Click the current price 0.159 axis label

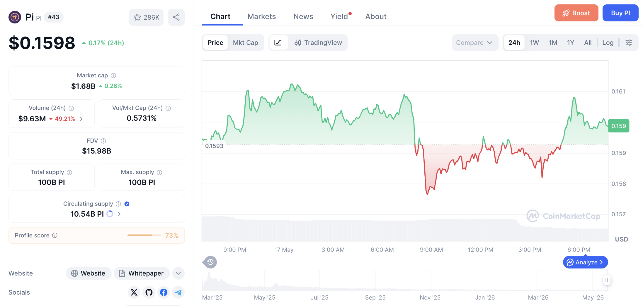619,126
